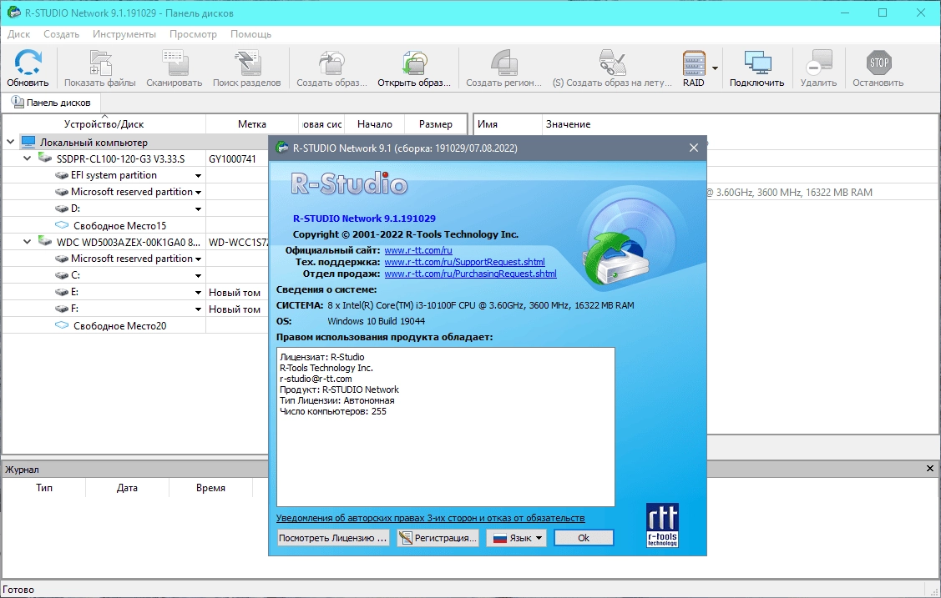Open dropdown arrow for drive C:

(198, 275)
